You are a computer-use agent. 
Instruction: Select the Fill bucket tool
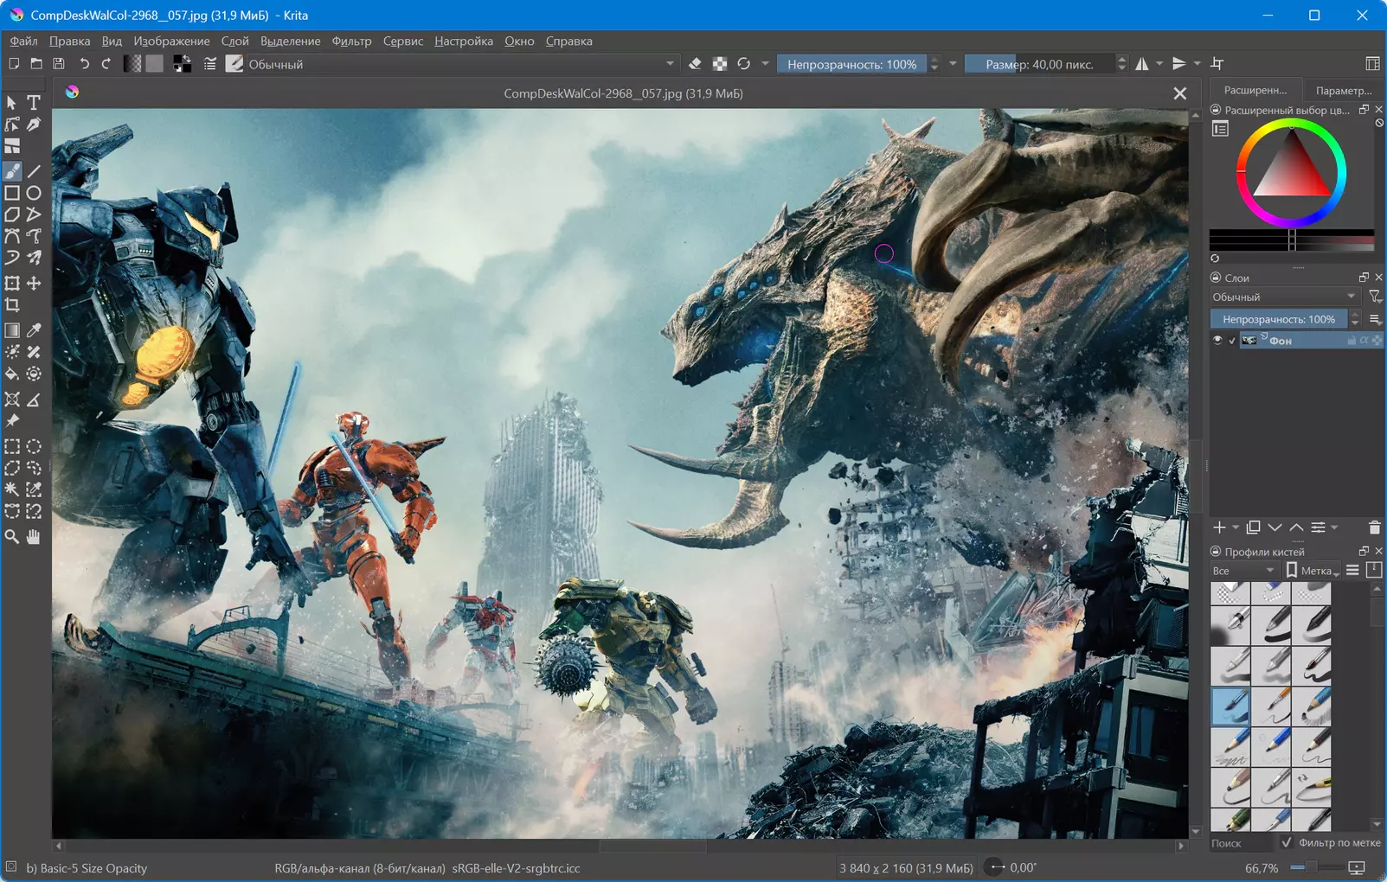(12, 374)
